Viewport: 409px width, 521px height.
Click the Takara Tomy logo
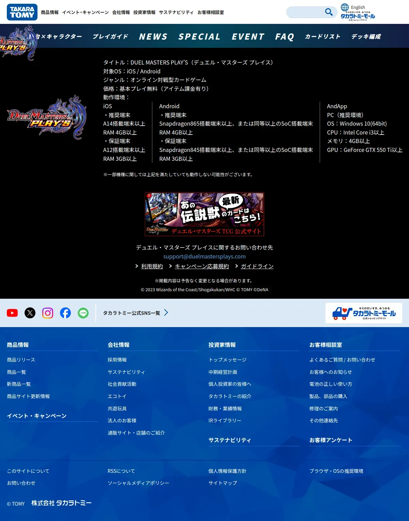[22, 12]
